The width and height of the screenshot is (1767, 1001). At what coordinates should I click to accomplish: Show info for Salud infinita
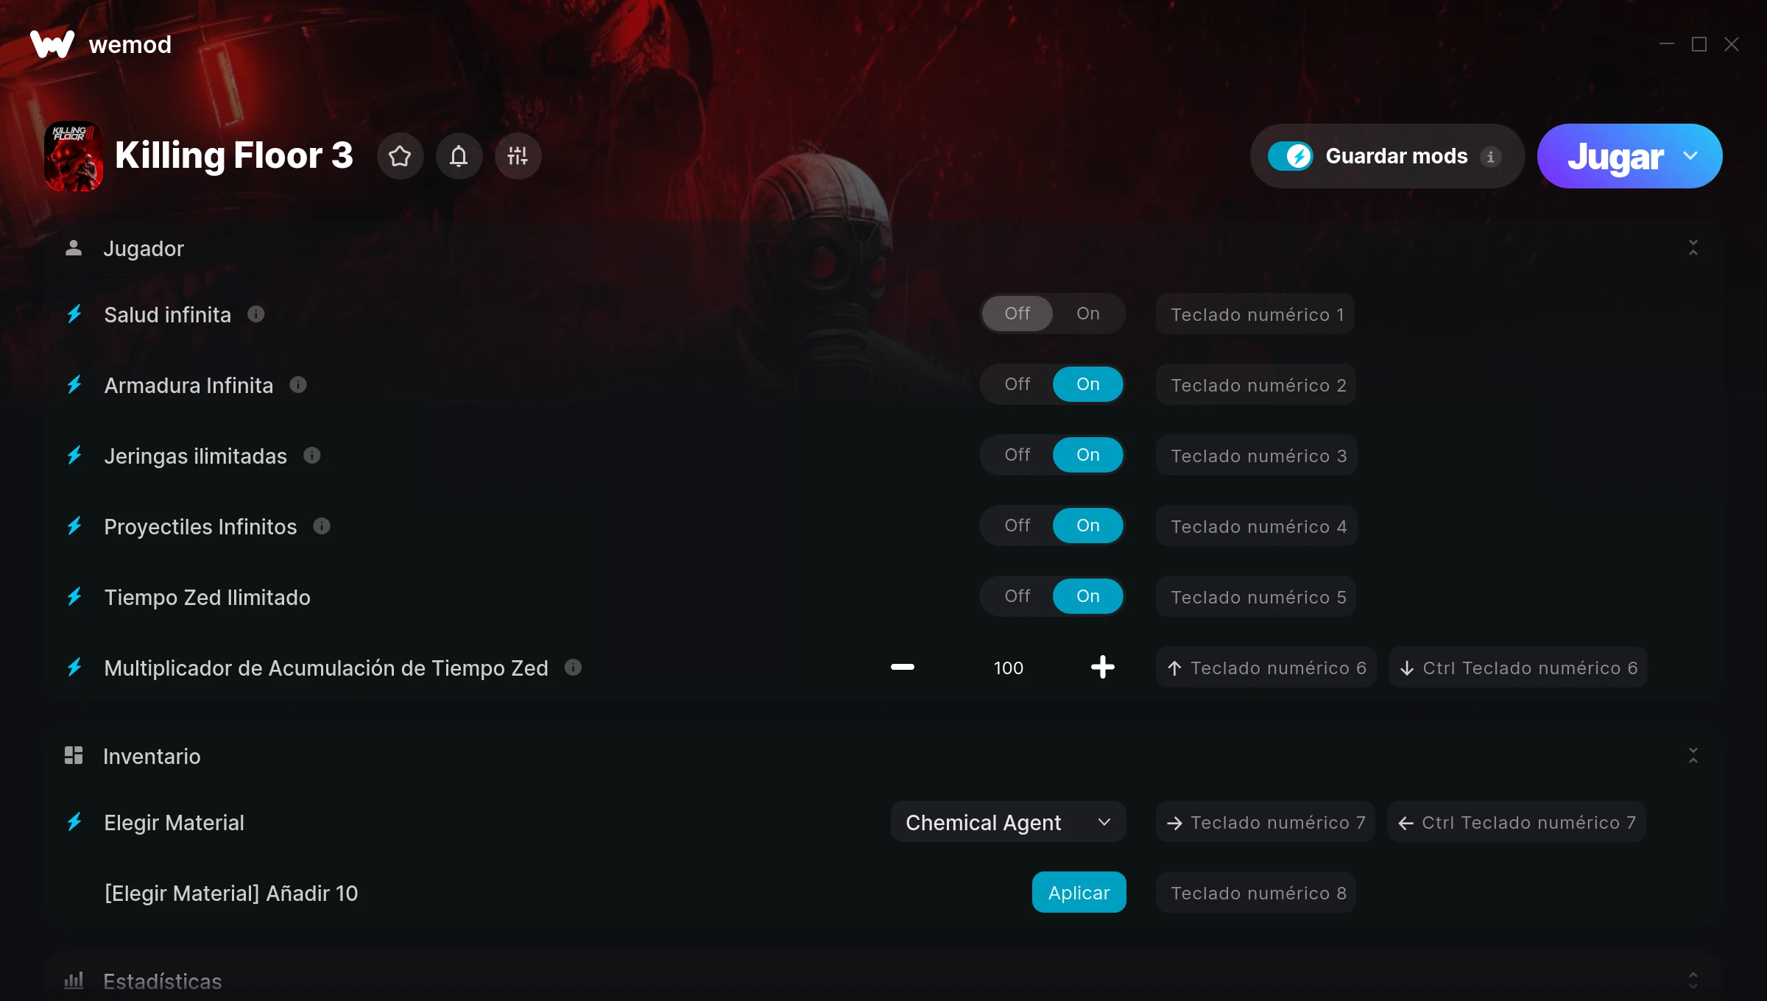(x=255, y=314)
